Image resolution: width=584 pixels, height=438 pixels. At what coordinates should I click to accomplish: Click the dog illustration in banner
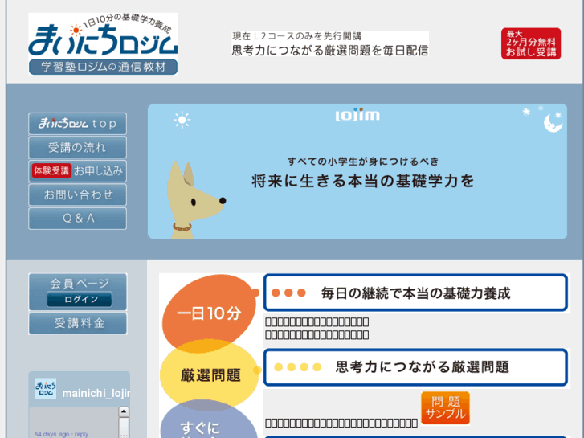coord(194,200)
